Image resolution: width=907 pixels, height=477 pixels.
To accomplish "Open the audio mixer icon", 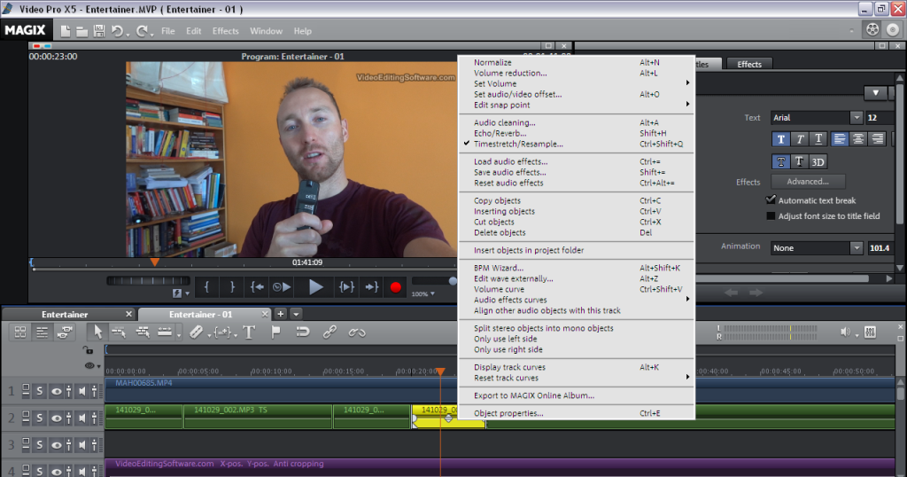I will (x=870, y=332).
